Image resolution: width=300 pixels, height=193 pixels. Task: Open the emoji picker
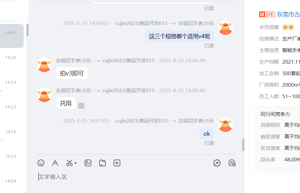[41, 163]
